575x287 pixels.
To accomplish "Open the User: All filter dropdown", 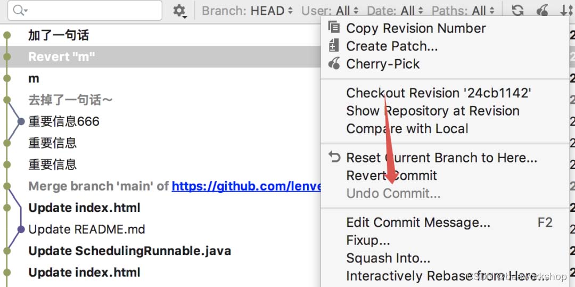I will coord(330,11).
